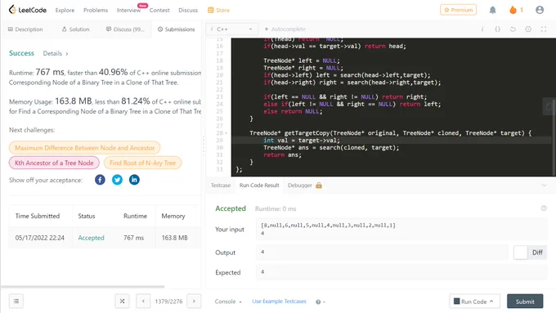Screen dimensions: 556x313
Task: Switch to Solution tab
Action: pyautogui.click(x=75, y=29)
